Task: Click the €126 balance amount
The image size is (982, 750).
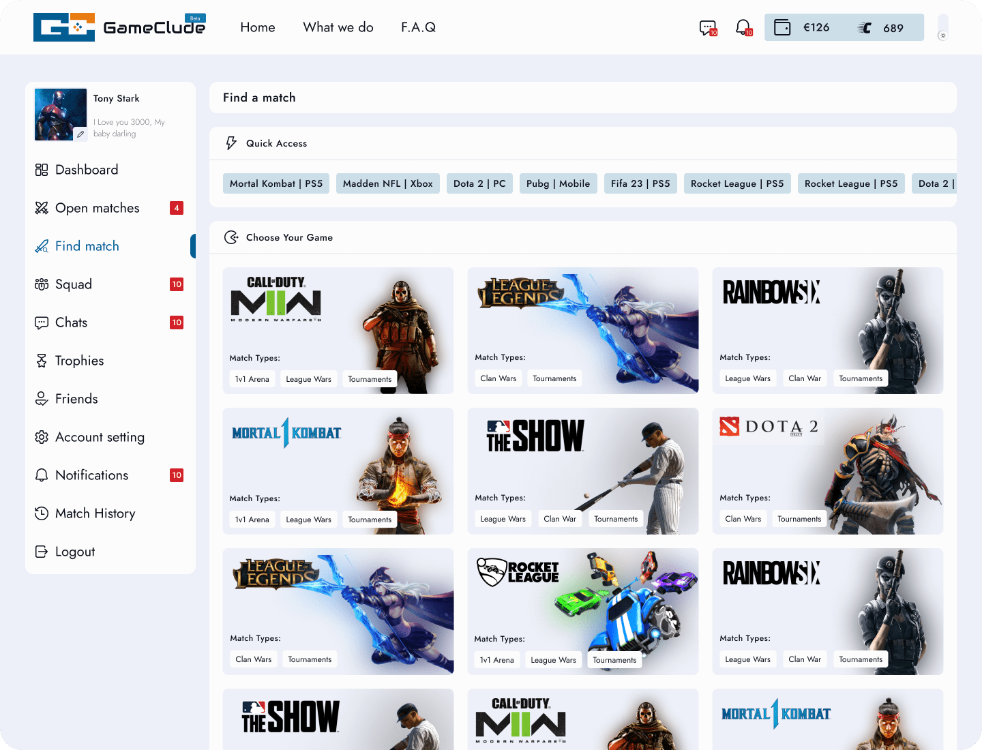Action: (816, 27)
